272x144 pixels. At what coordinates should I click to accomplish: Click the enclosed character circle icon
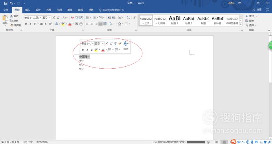pos(81,24)
